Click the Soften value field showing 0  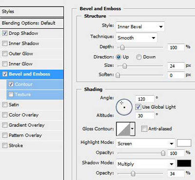176,75
